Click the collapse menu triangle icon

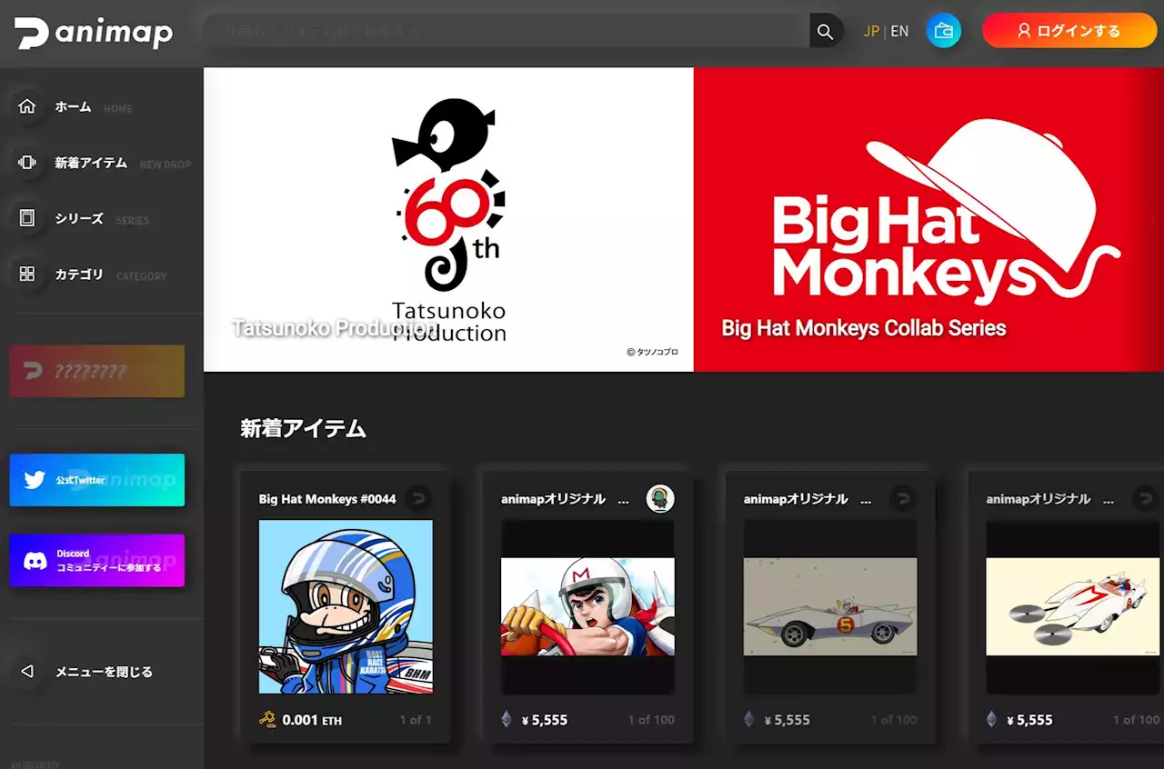[27, 672]
